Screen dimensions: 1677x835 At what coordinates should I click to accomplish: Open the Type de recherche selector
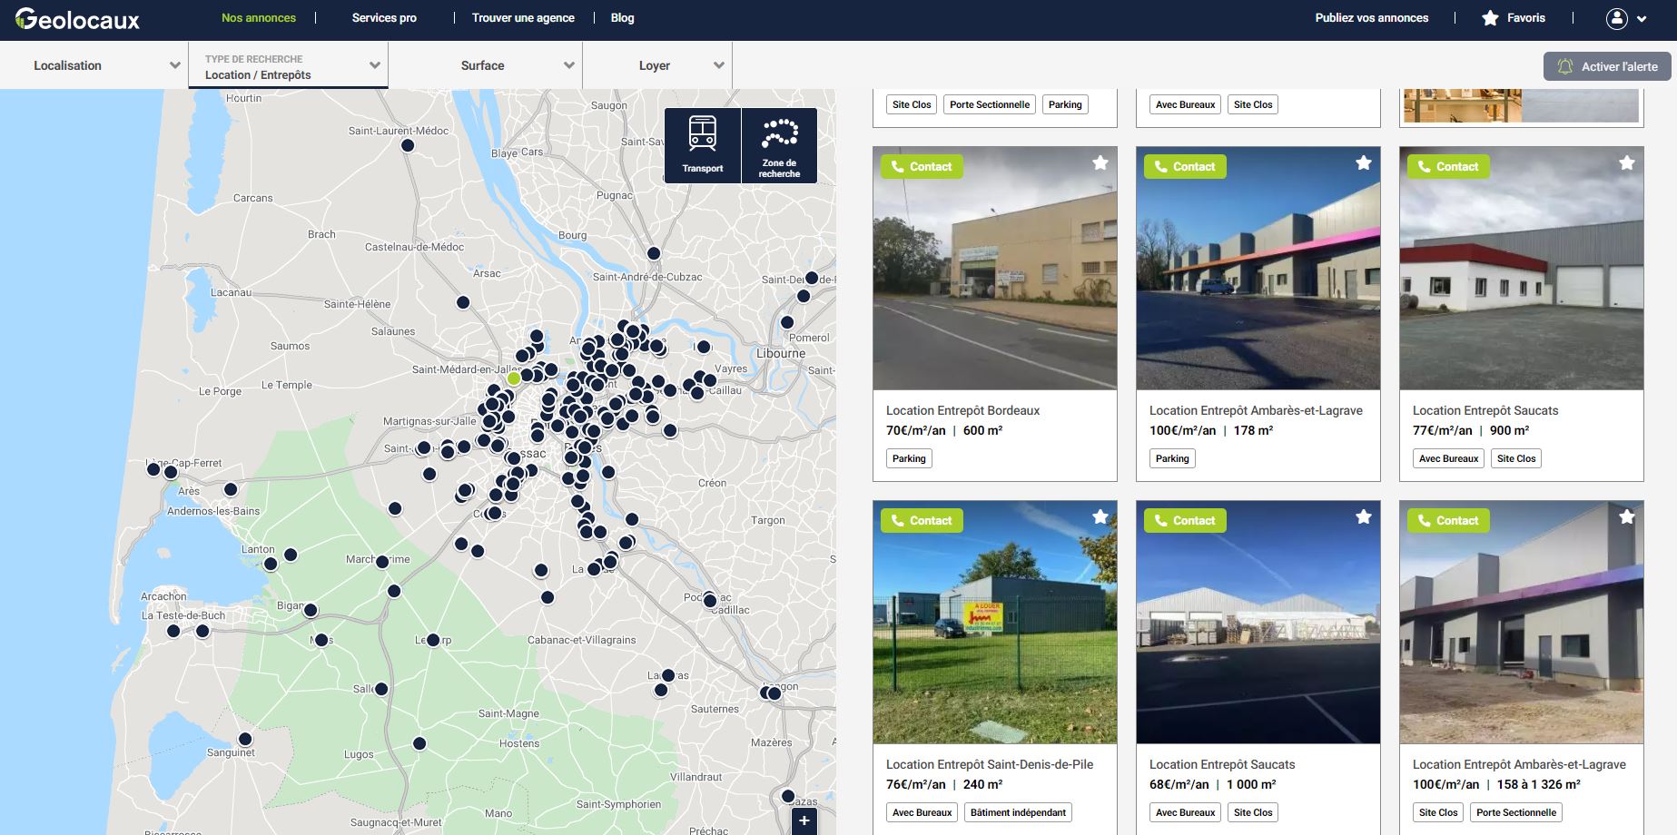pyautogui.click(x=288, y=66)
